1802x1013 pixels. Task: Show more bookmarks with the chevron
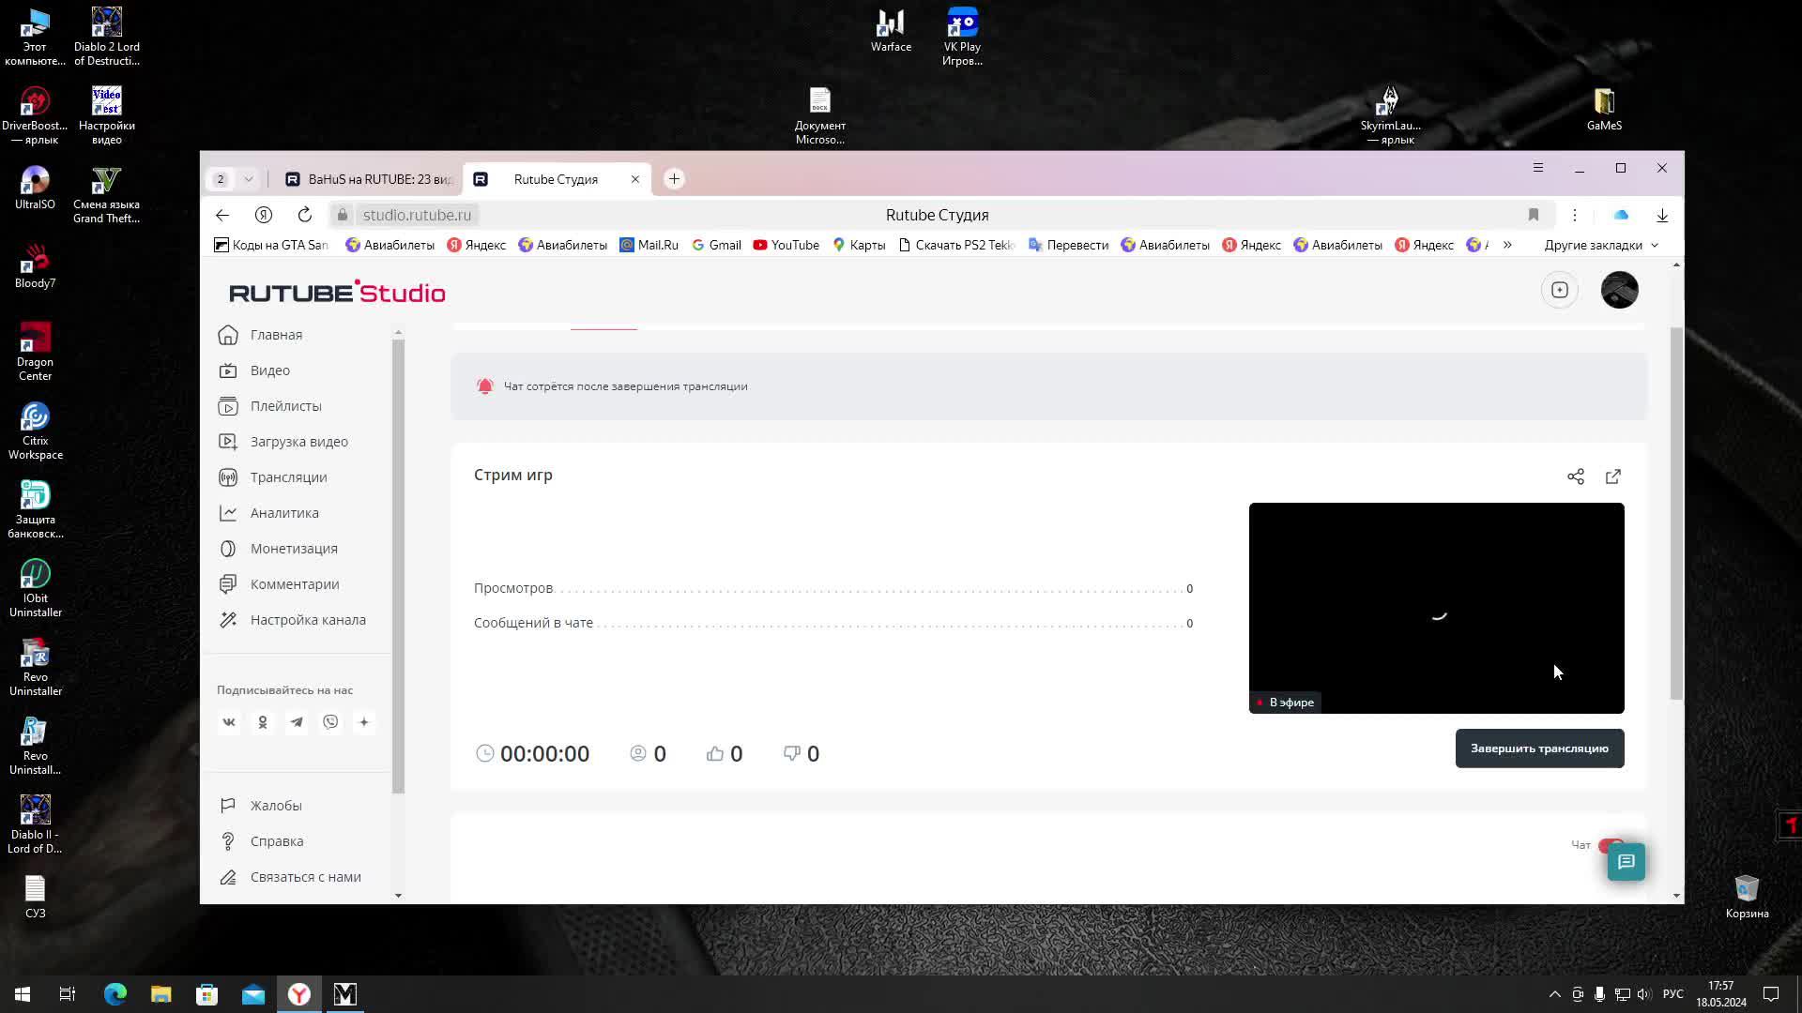[x=1507, y=245]
